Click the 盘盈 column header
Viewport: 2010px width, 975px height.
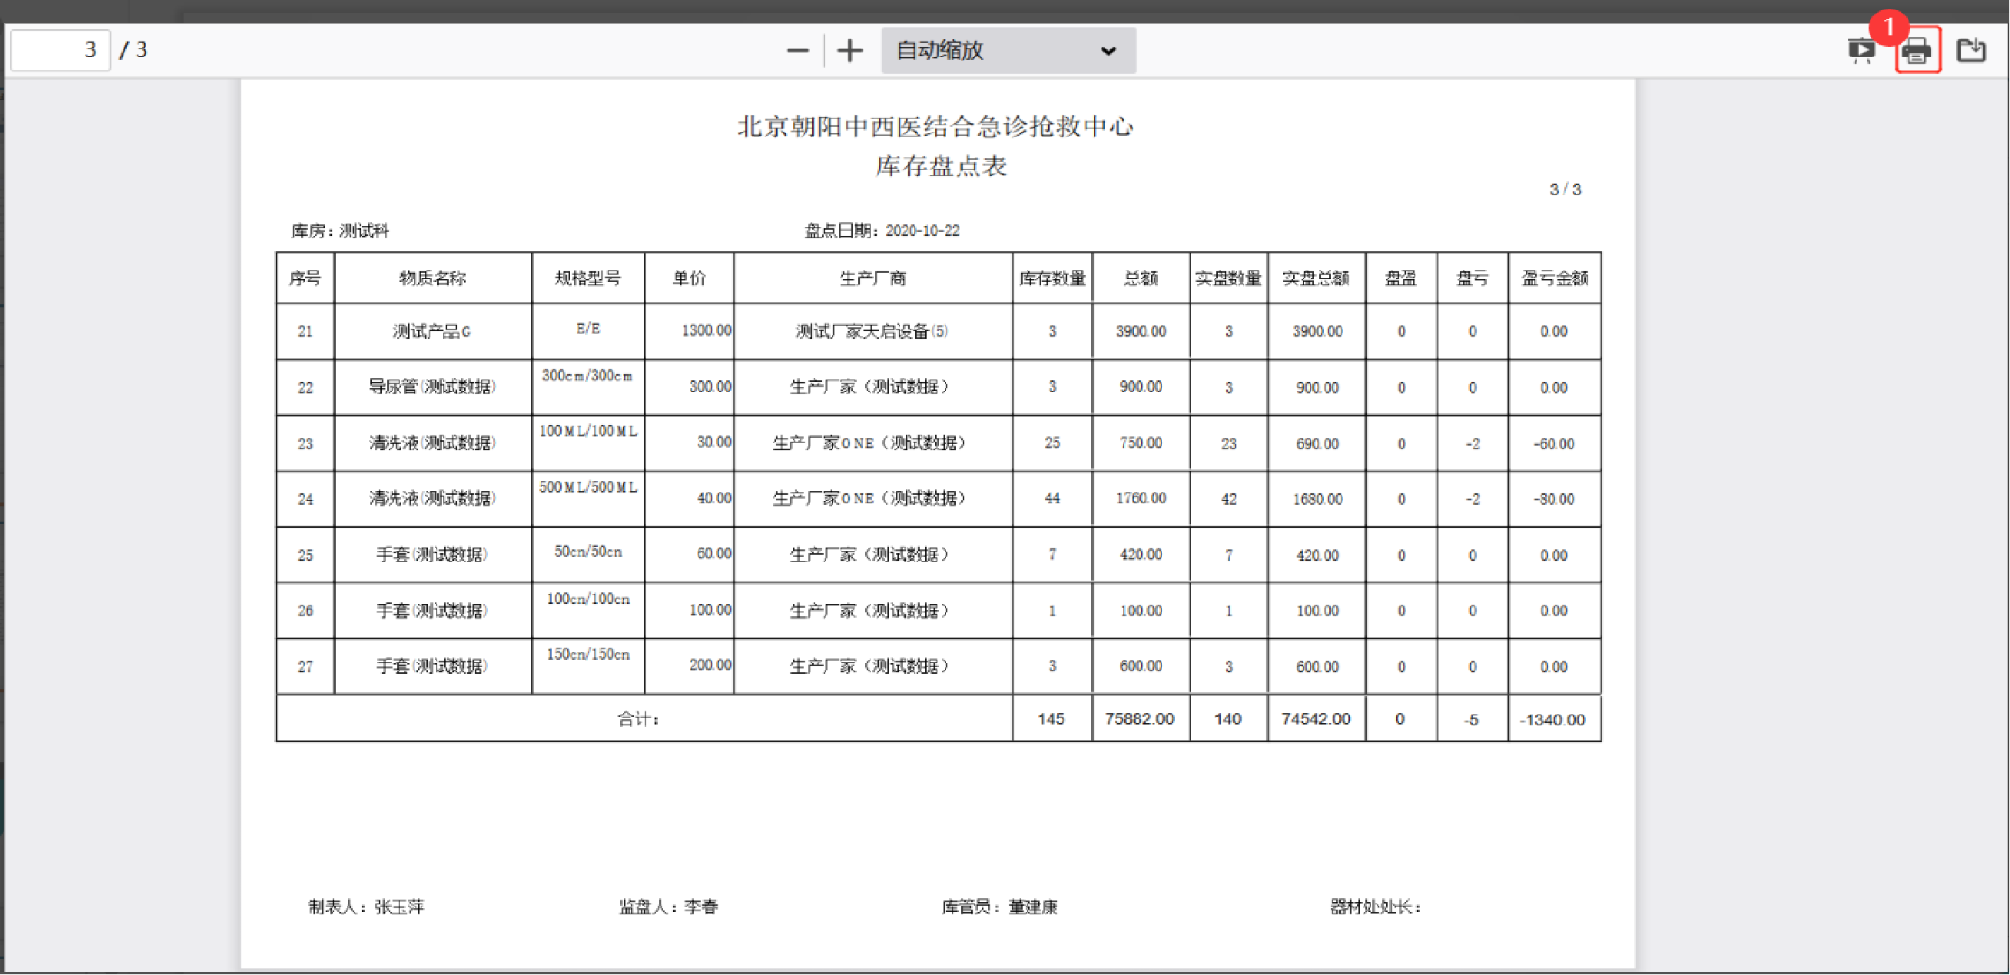pyautogui.click(x=1401, y=278)
